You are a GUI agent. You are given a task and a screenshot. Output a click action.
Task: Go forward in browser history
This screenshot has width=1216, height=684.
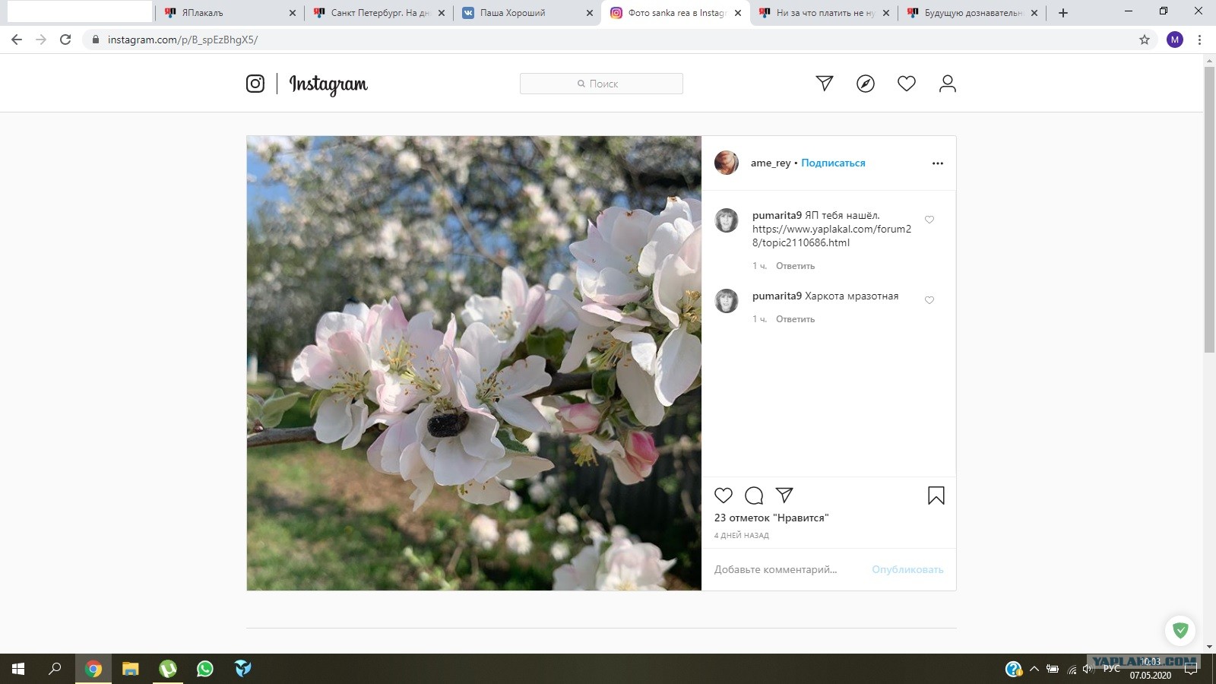click(41, 40)
